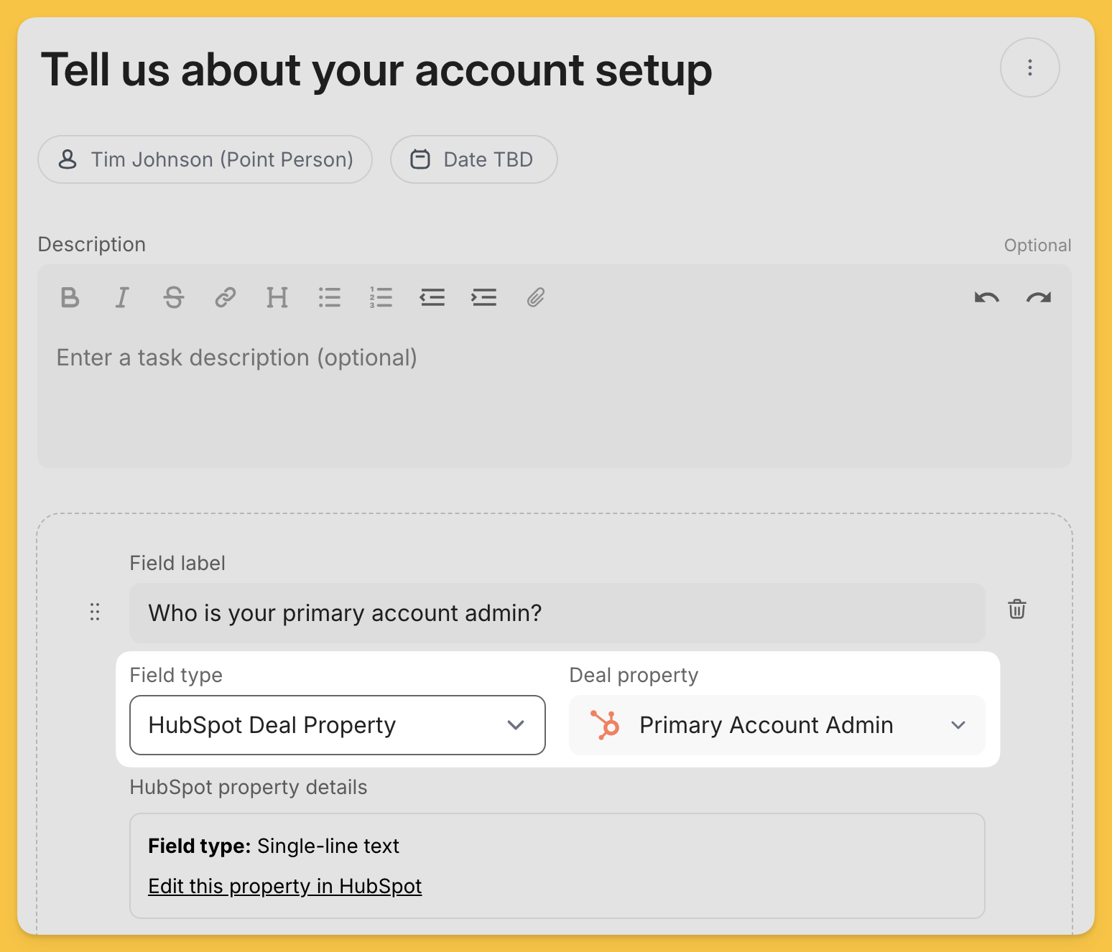Redo the last description edit

[x=1039, y=297]
